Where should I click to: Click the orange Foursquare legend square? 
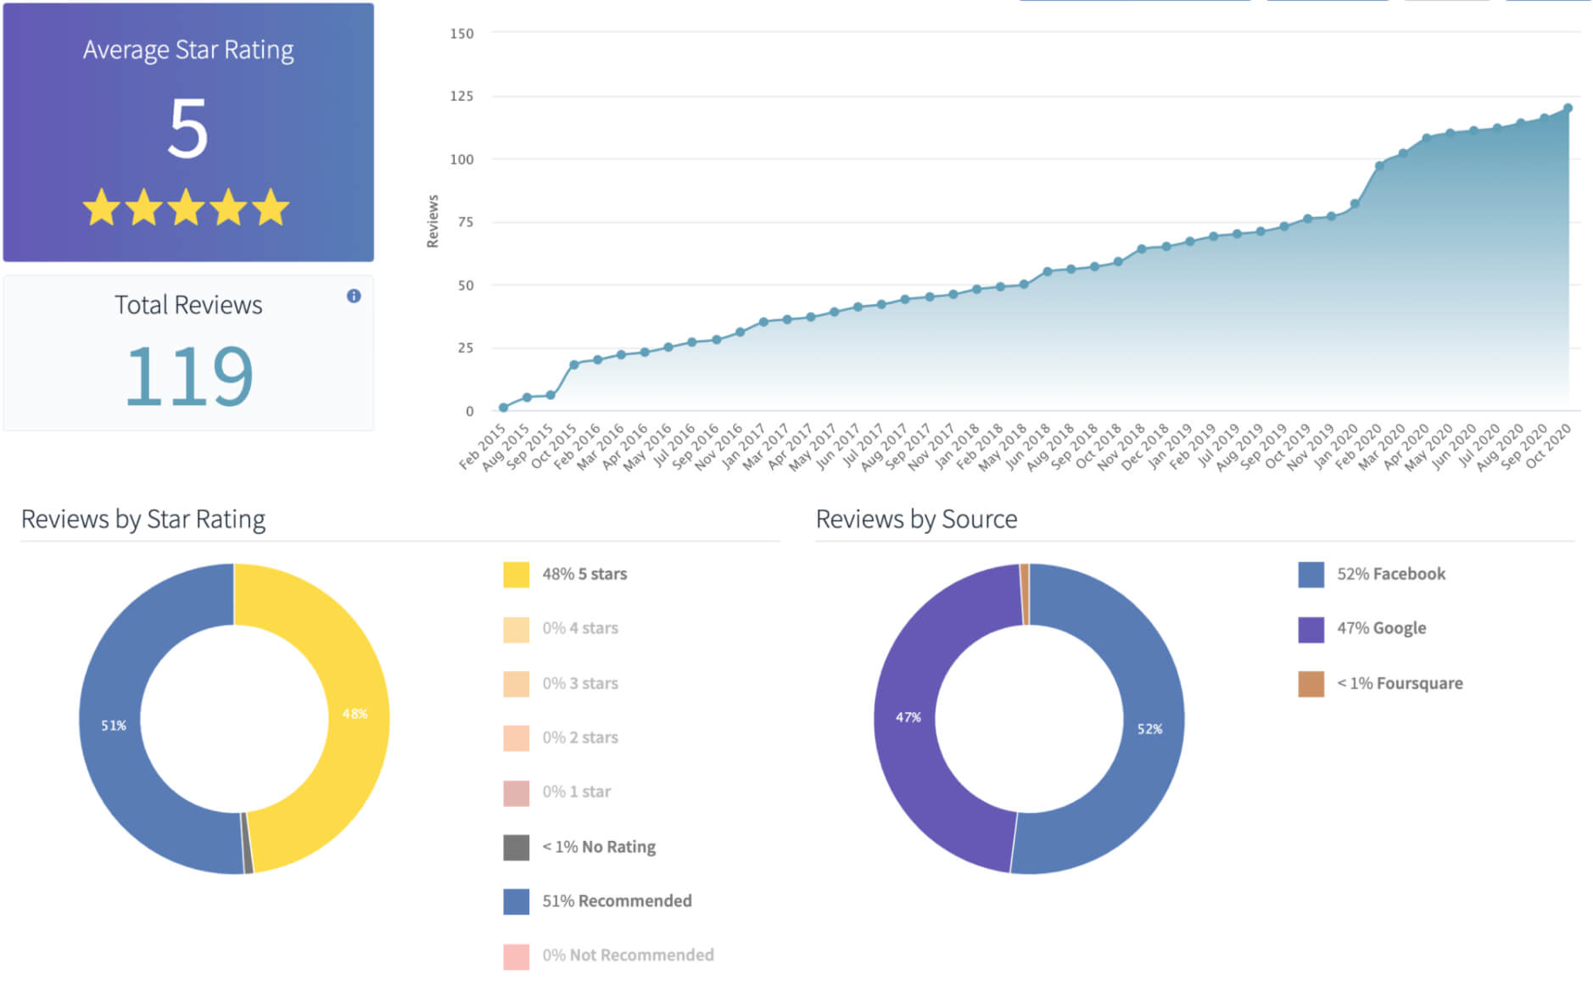tap(1311, 684)
